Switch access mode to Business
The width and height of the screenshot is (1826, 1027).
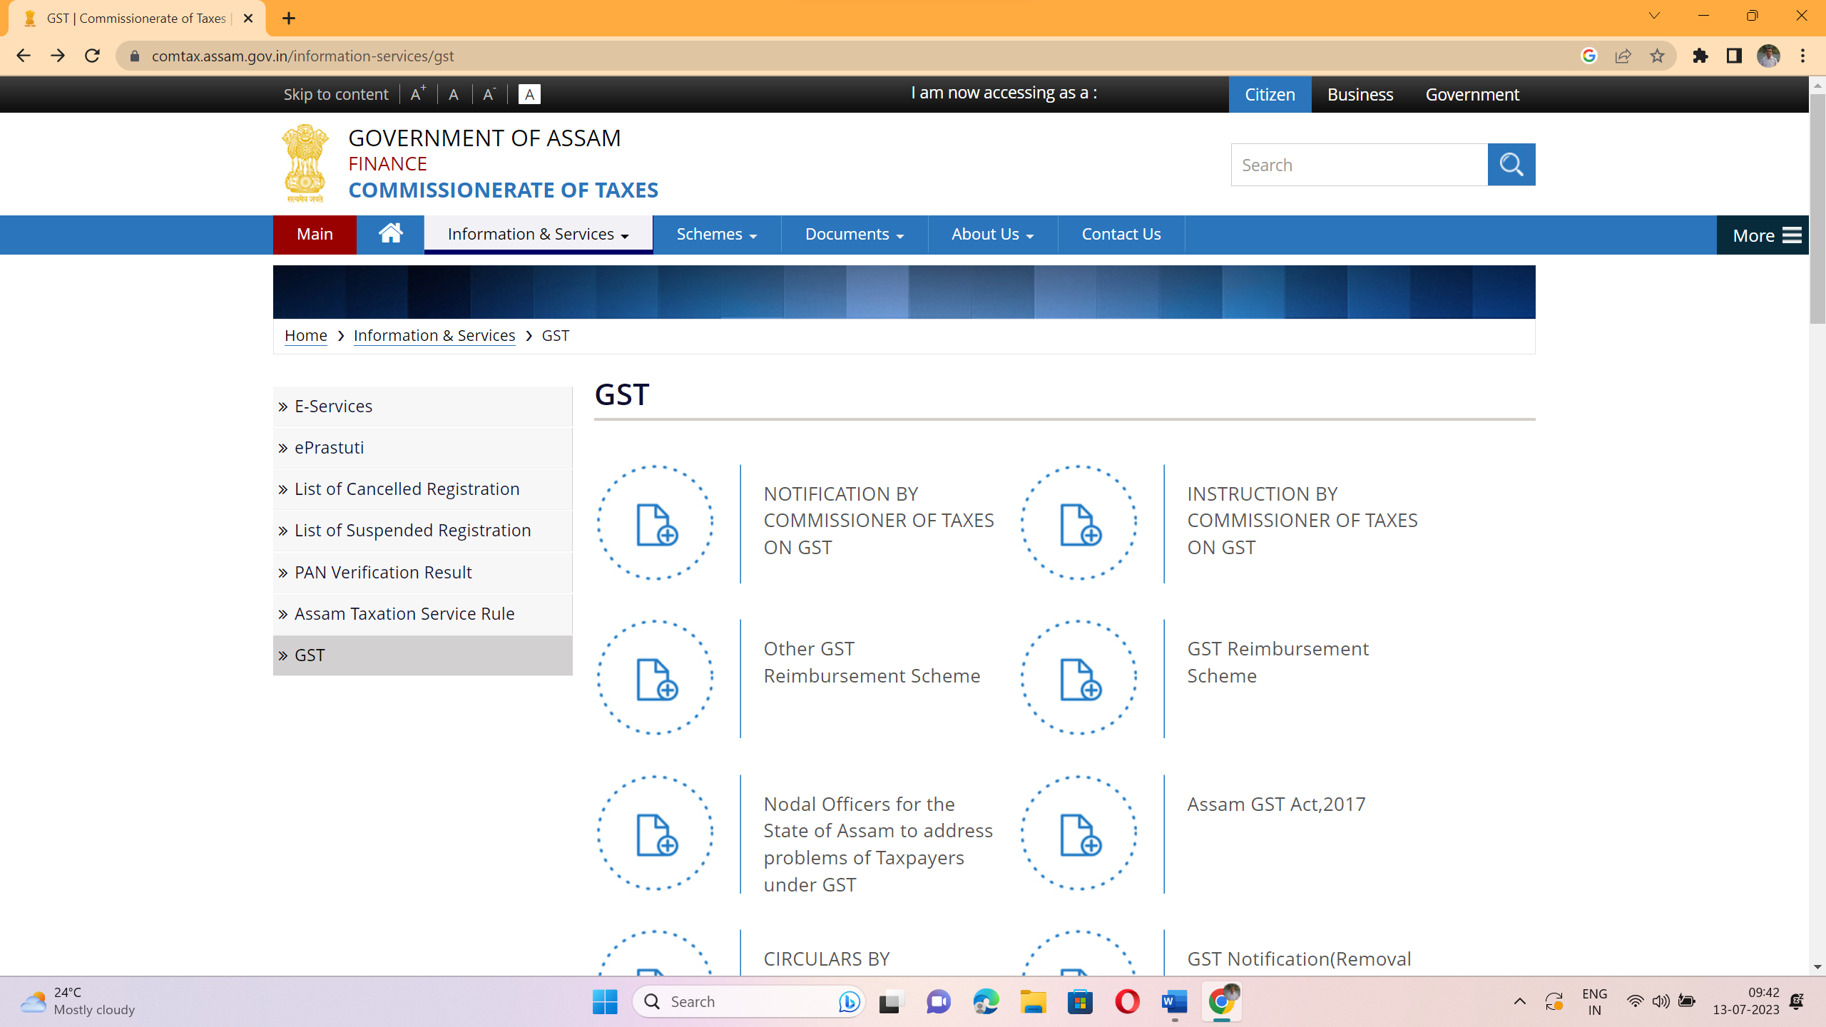tap(1360, 94)
